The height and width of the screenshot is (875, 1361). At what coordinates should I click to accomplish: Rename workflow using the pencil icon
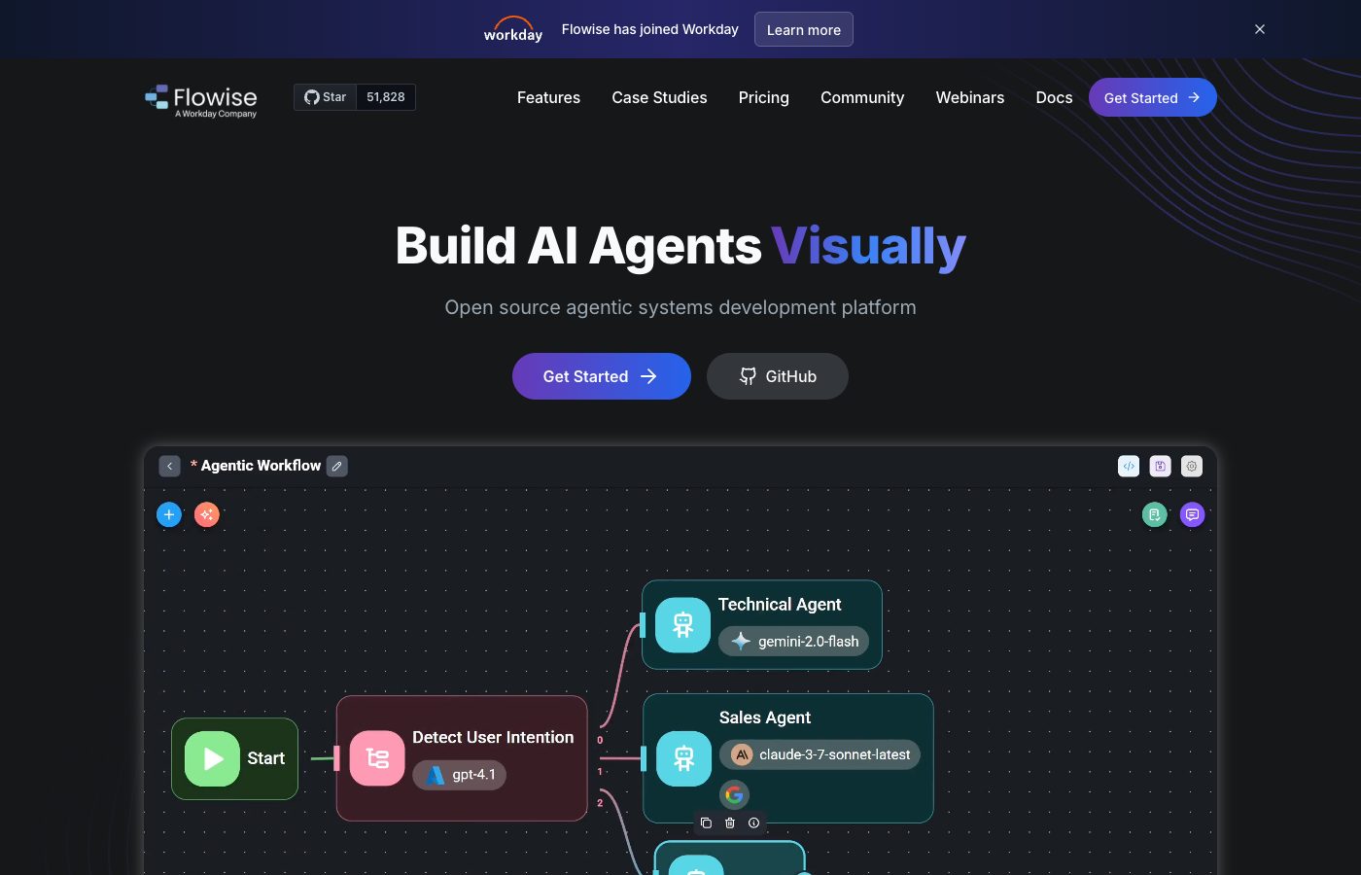(x=336, y=466)
